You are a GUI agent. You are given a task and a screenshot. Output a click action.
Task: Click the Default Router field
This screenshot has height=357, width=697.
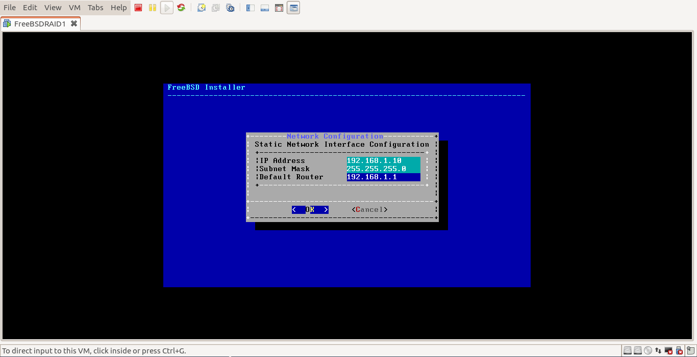pyautogui.click(x=382, y=177)
